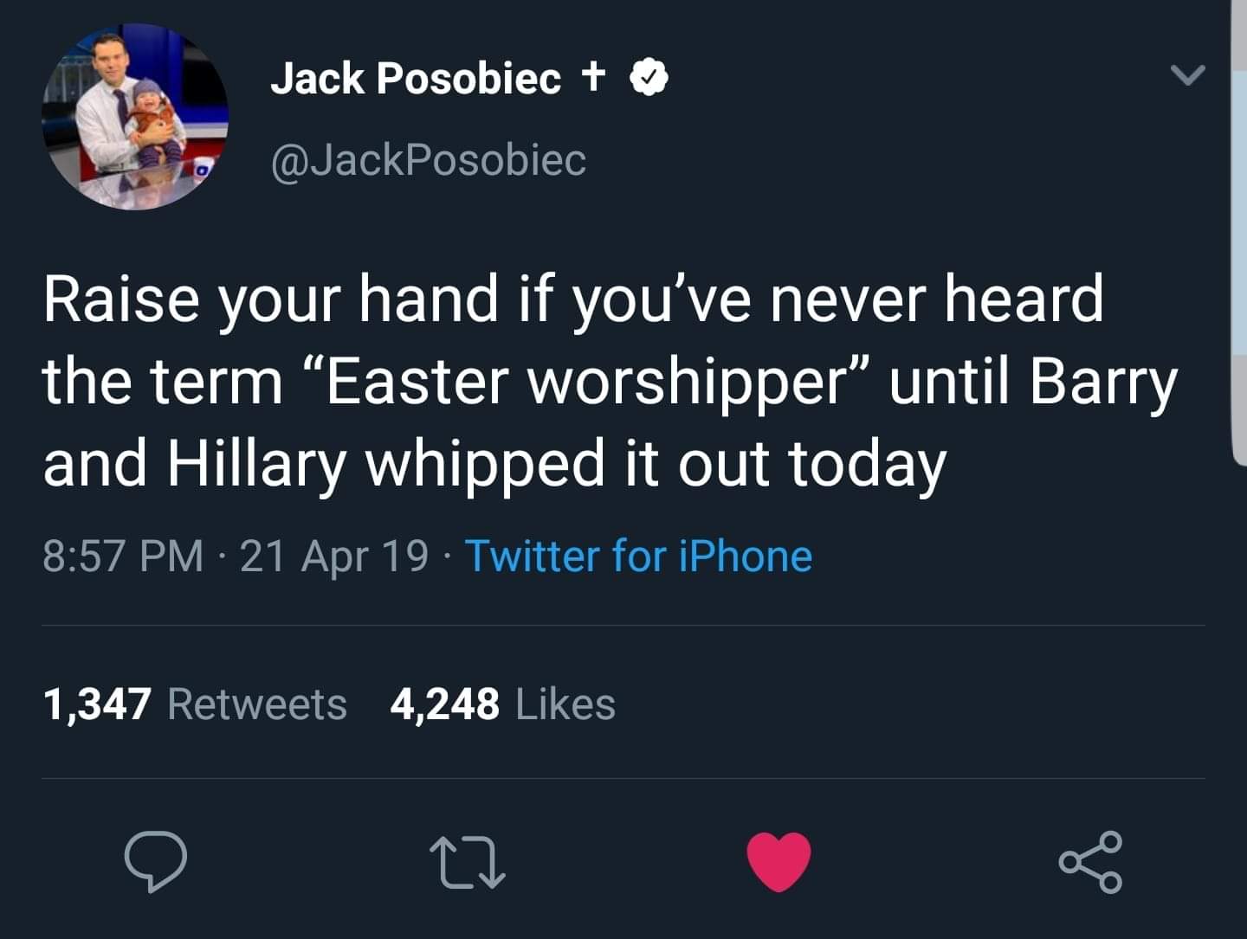The width and height of the screenshot is (1247, 939).
Task: Retweet this post using the arrows icon
Action: tap(468, 862)
